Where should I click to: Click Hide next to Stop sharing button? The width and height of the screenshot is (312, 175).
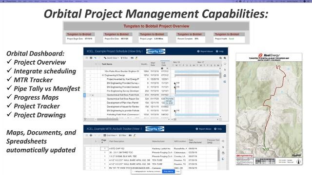pyautogui.click(x=178, y=172)
